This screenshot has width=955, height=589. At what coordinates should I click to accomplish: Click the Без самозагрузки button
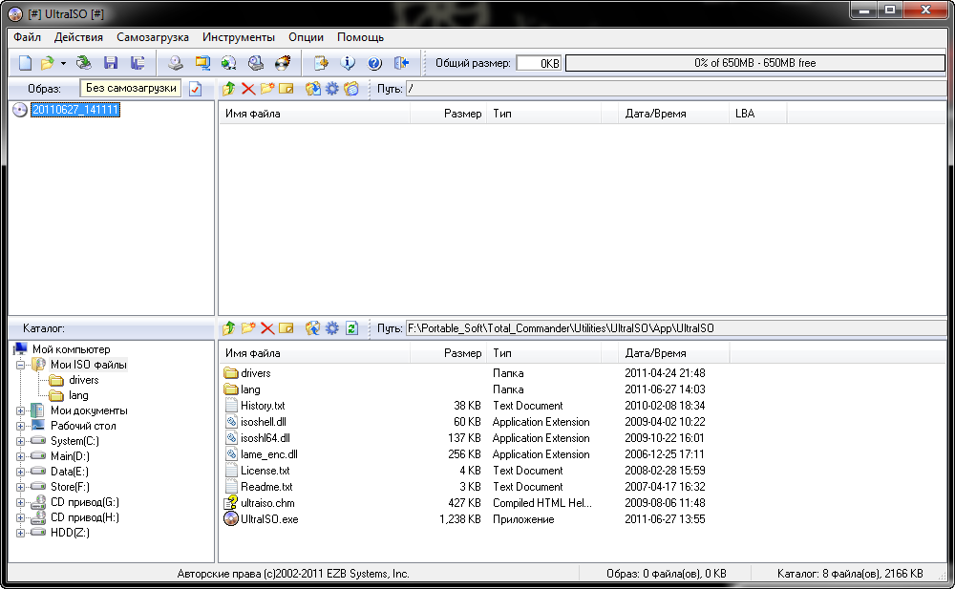(131, 88)
